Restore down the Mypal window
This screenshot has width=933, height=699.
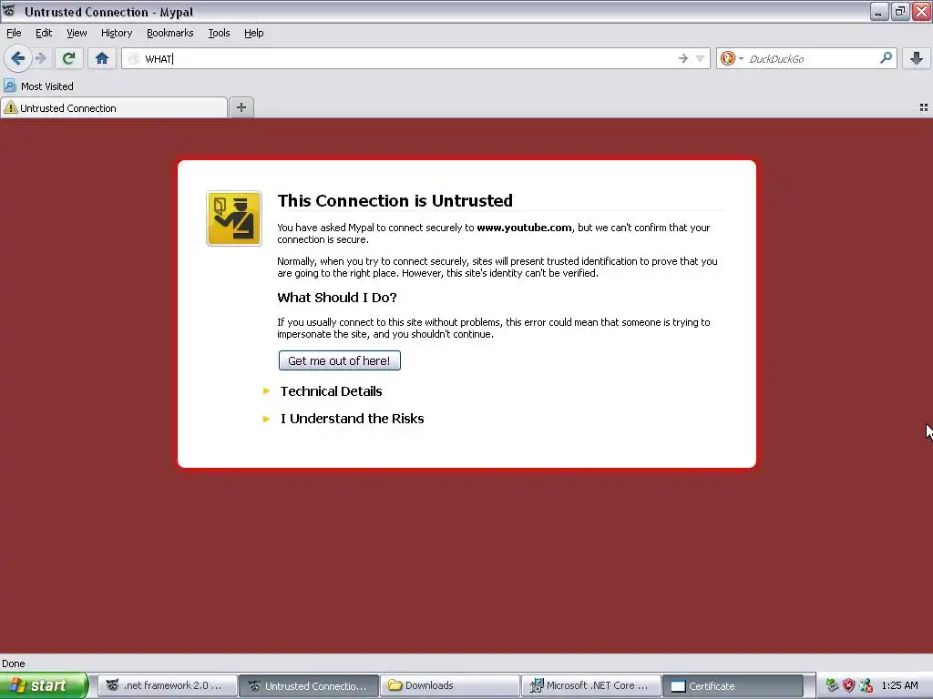(899, 11)
